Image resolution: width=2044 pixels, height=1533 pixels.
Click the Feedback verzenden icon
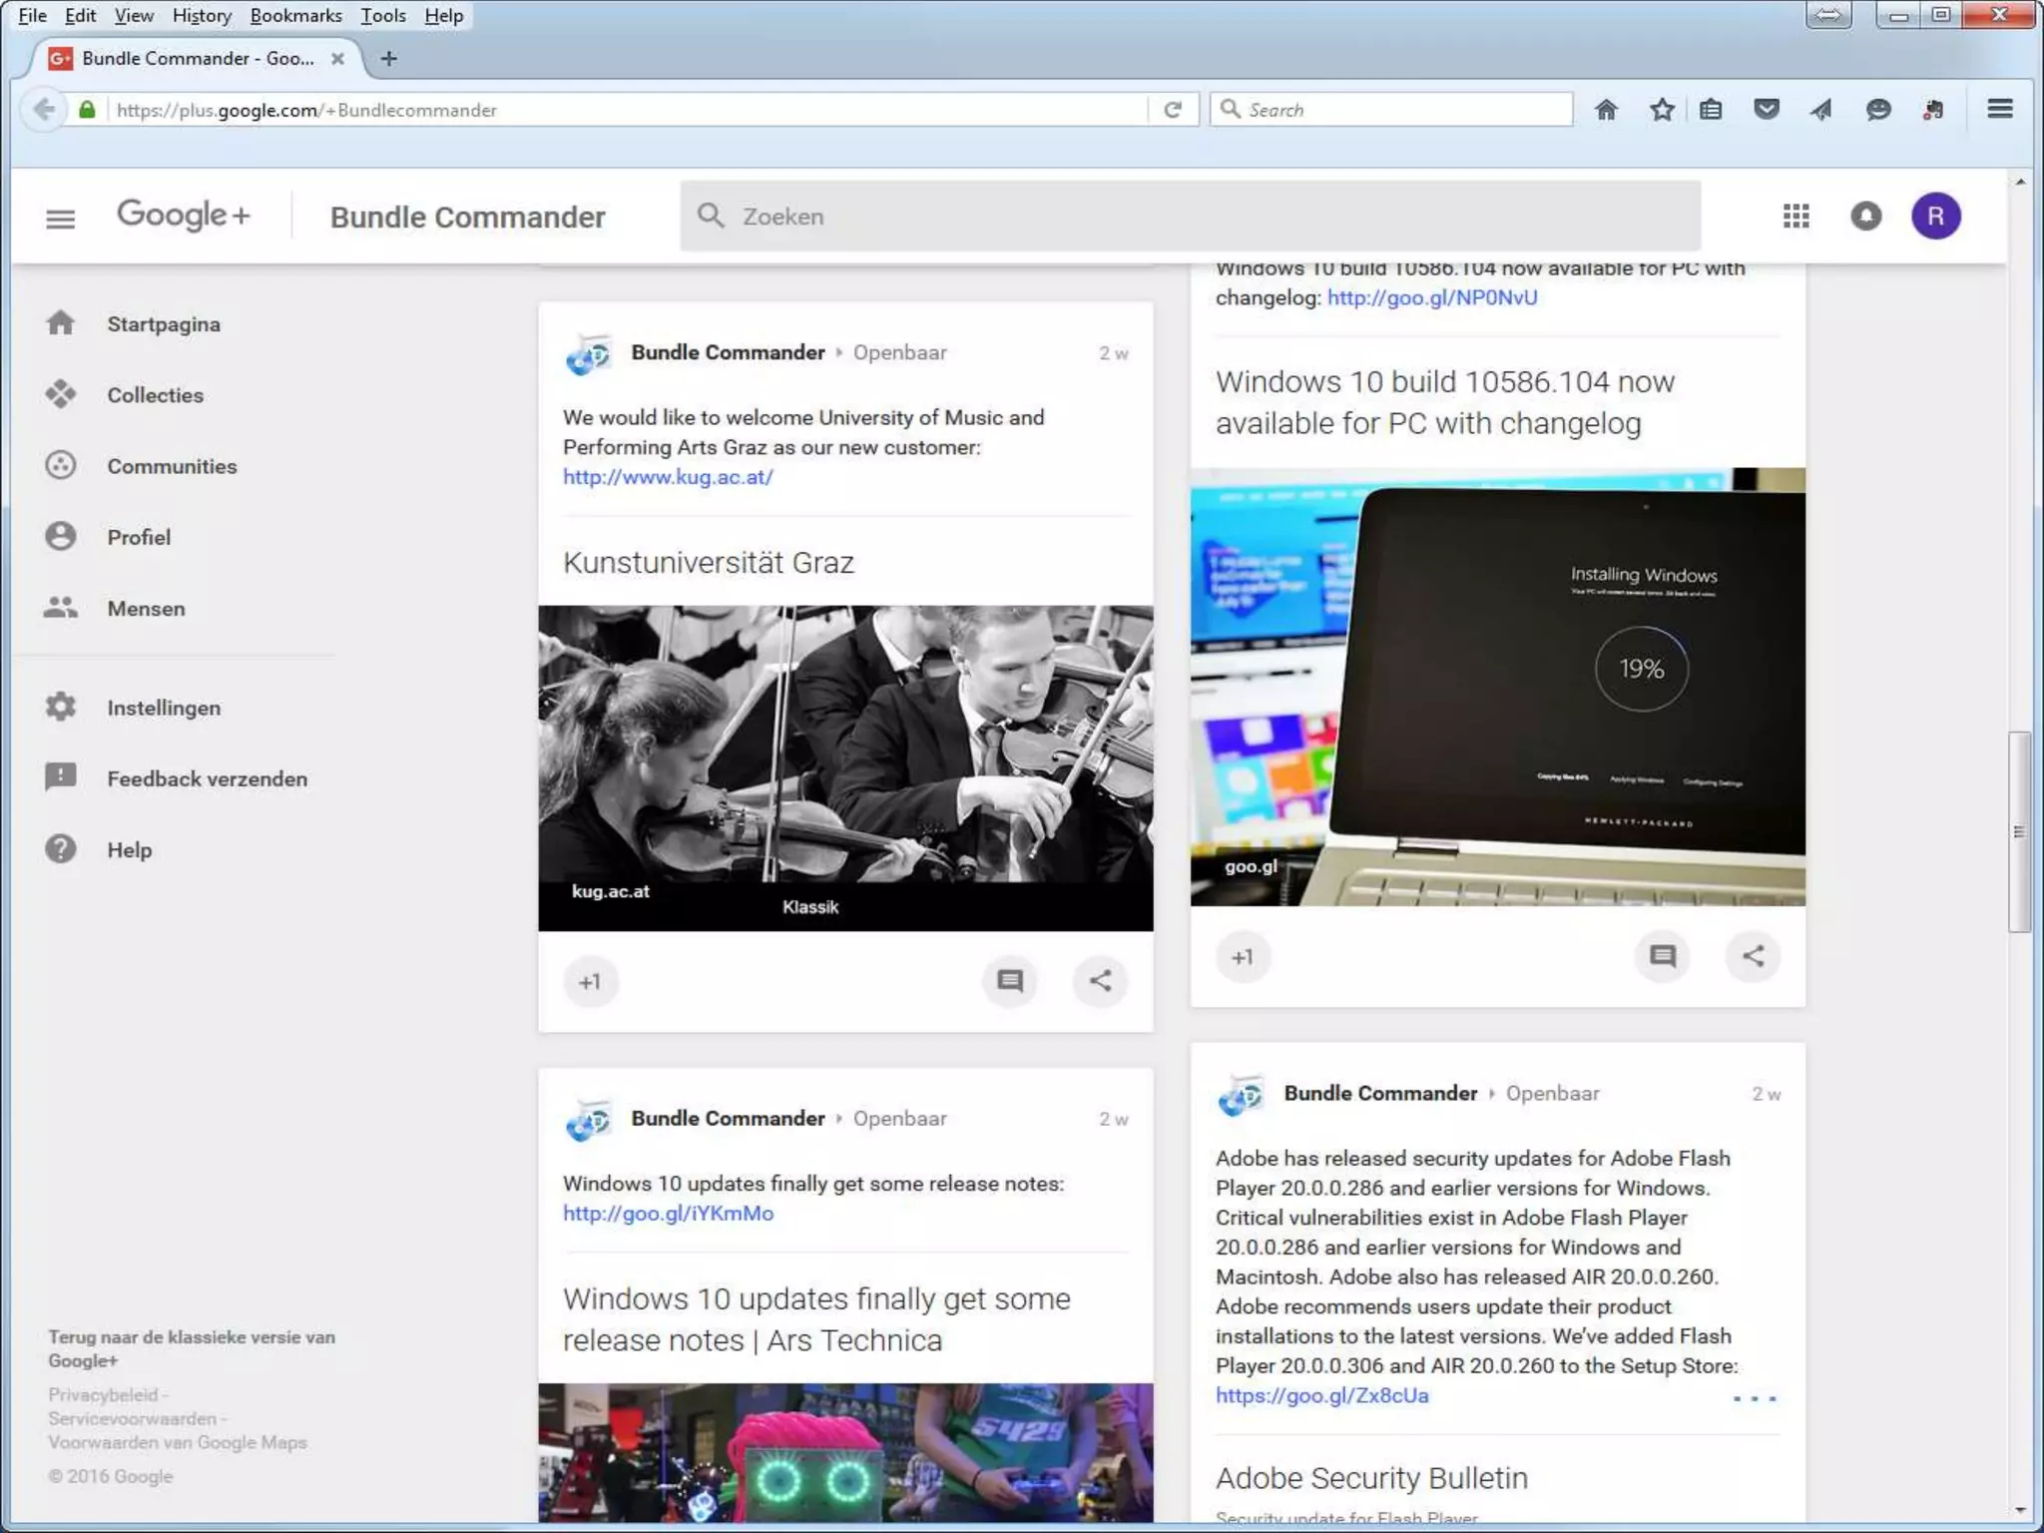tap(61, 777)
